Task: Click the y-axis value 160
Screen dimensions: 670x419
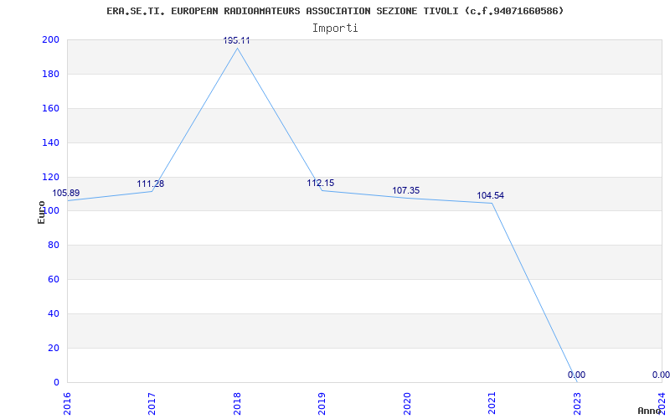Action: tap(50, 108)
